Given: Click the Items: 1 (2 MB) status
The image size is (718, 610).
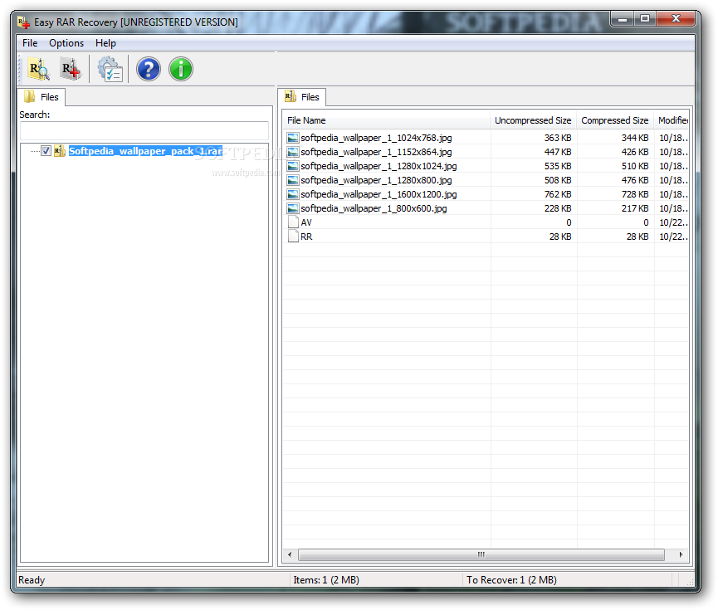Looking at the screenshot, I should tap(326, 580).
